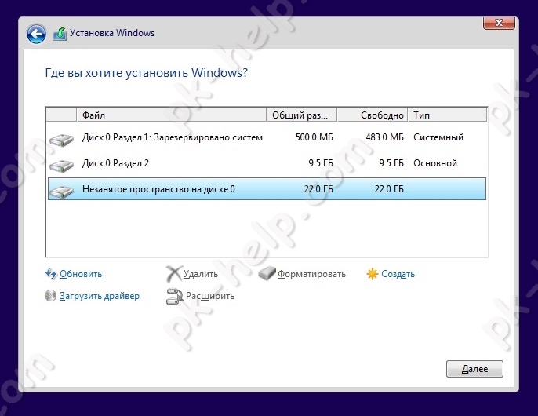Click the Удалить link
The width and height of the screenshot is (538, 416).
[x=201, y=274]
